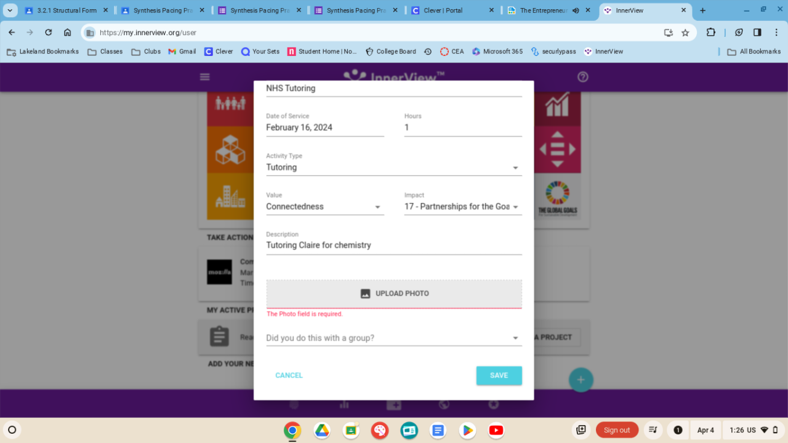The height and width of the screenshot is (443, 788).
Task: Expand the Classes bookmarks folder
Action: coord(105,52)
